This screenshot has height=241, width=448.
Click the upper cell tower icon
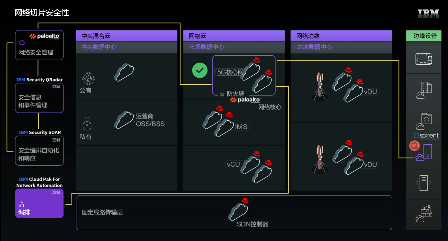[319, 86]
